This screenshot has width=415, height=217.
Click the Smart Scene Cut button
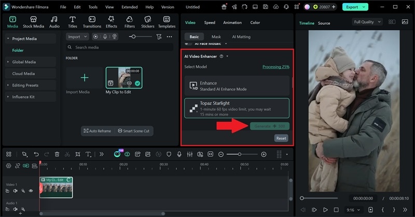pos(133,131)
